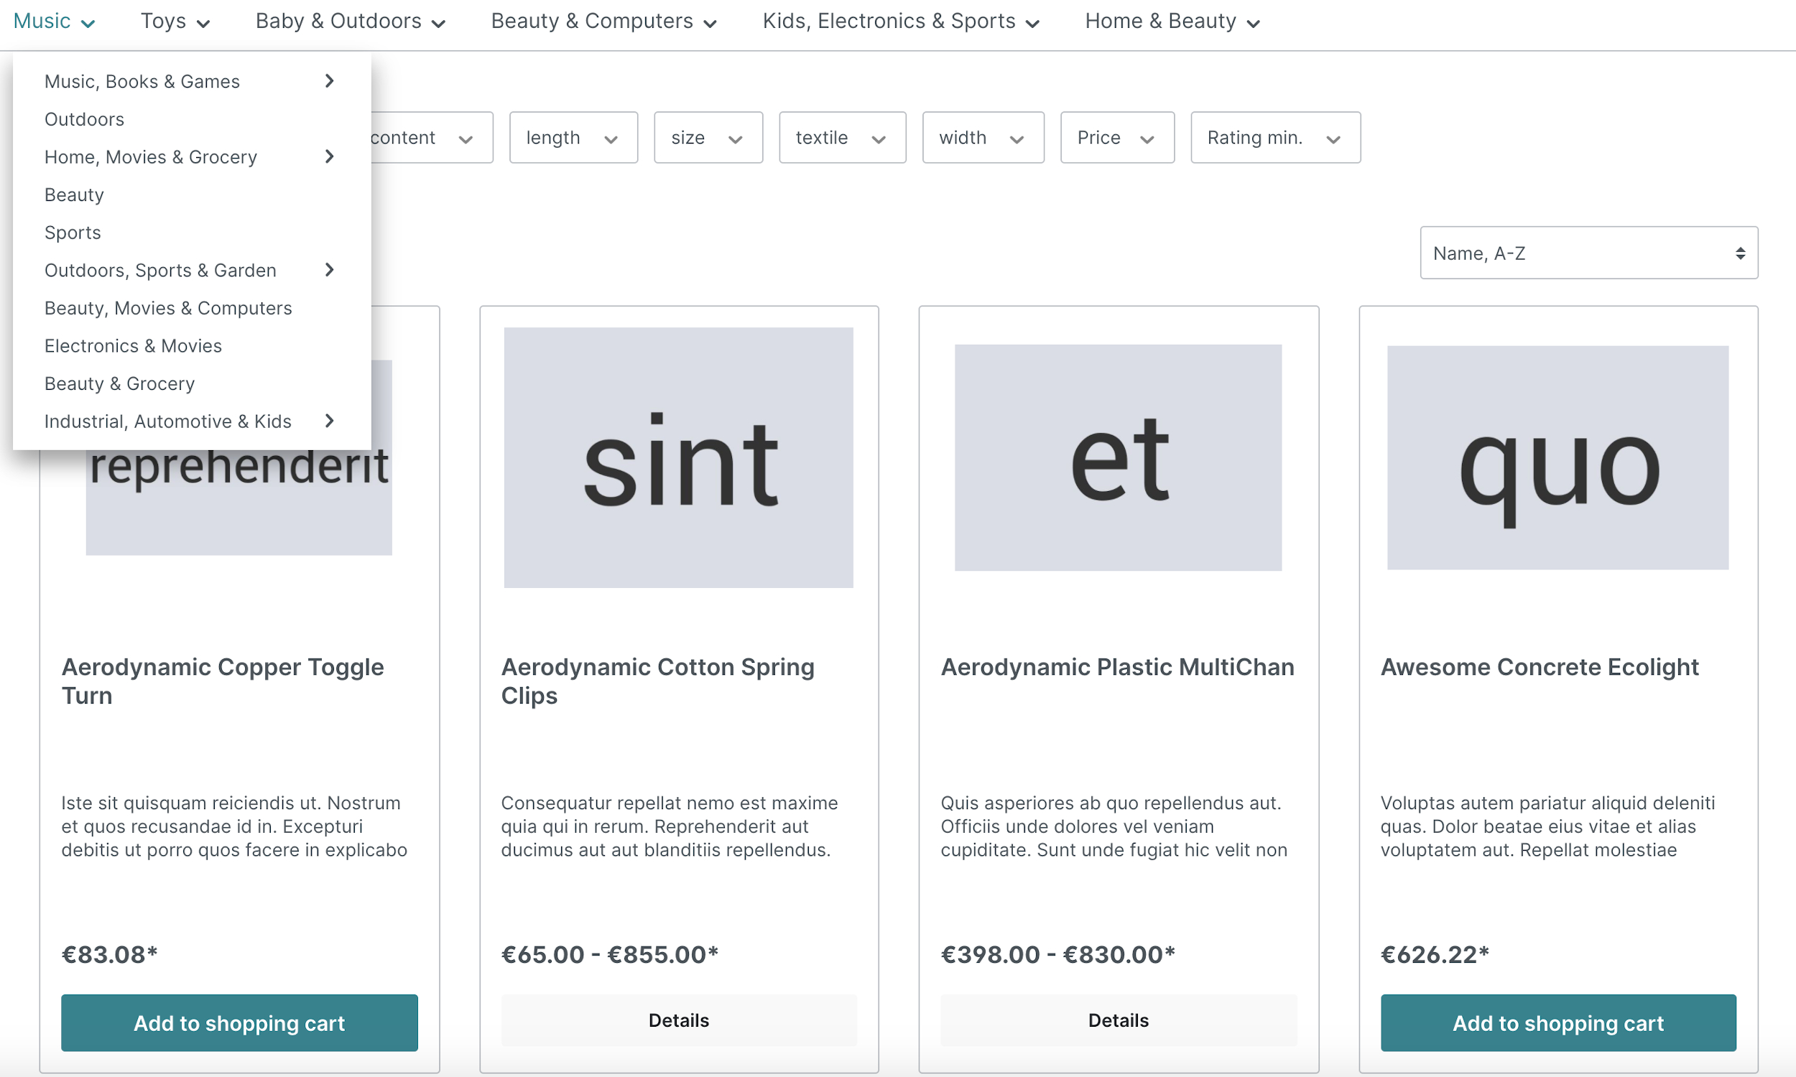Image resolution: width=1796 pixels, height=1077 pixels.
Task: Open the Kids, Electronics & Sports dropdown
Action: (898, 22)
